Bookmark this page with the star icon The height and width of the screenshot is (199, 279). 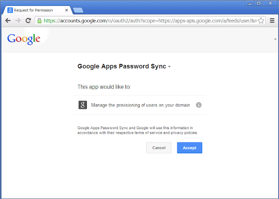pyautogui.click(x=261, y=21)
